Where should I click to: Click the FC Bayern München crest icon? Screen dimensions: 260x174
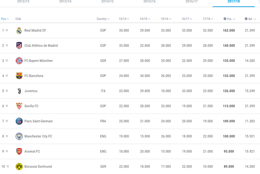(19, 61)
